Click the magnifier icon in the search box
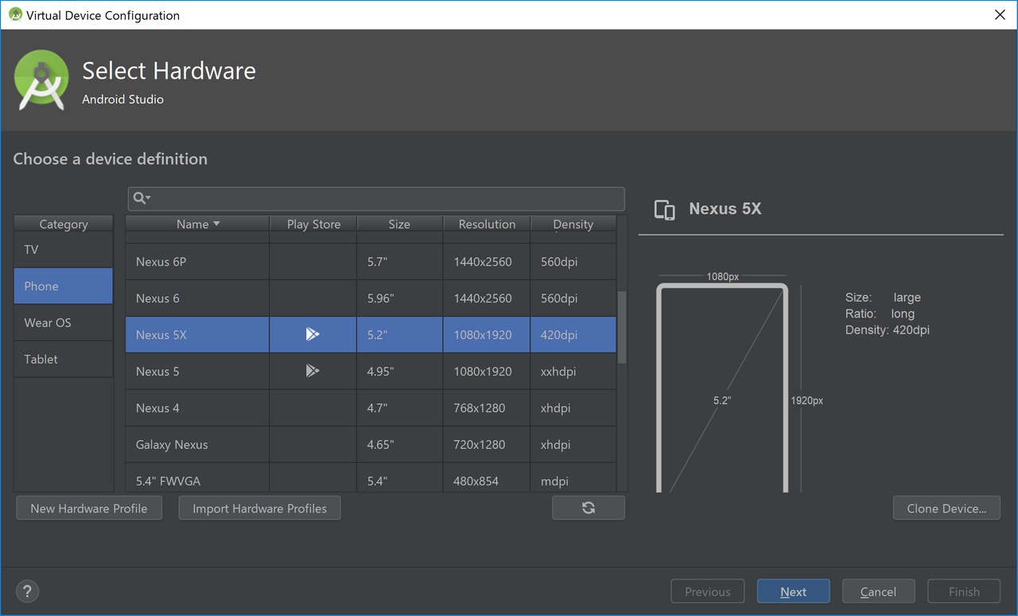Image resolution: width=1018 pixels, height=616 pixels. 139,198
